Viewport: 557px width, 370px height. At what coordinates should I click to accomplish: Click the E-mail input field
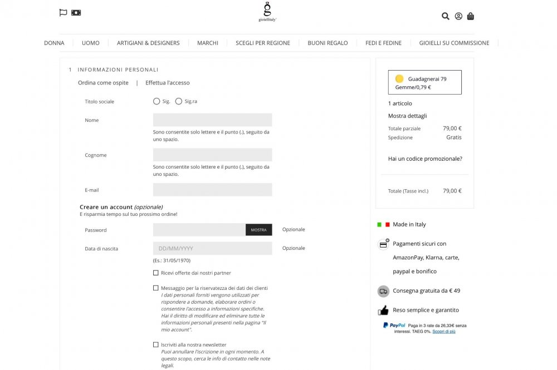point(212,189)
